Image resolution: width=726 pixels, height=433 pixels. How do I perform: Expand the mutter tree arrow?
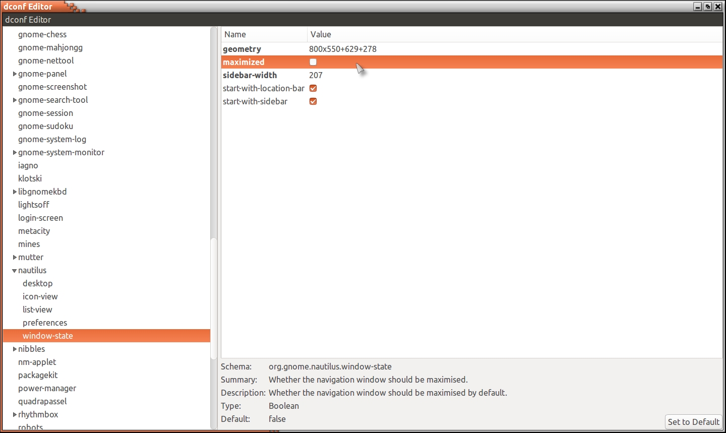tap(15, 258)
